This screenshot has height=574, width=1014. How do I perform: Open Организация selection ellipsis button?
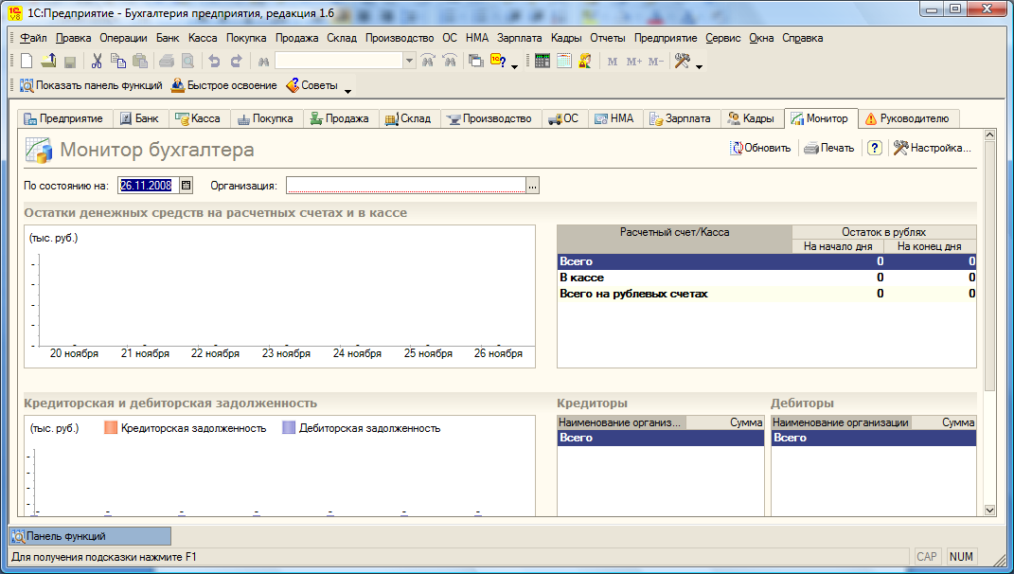532,186
